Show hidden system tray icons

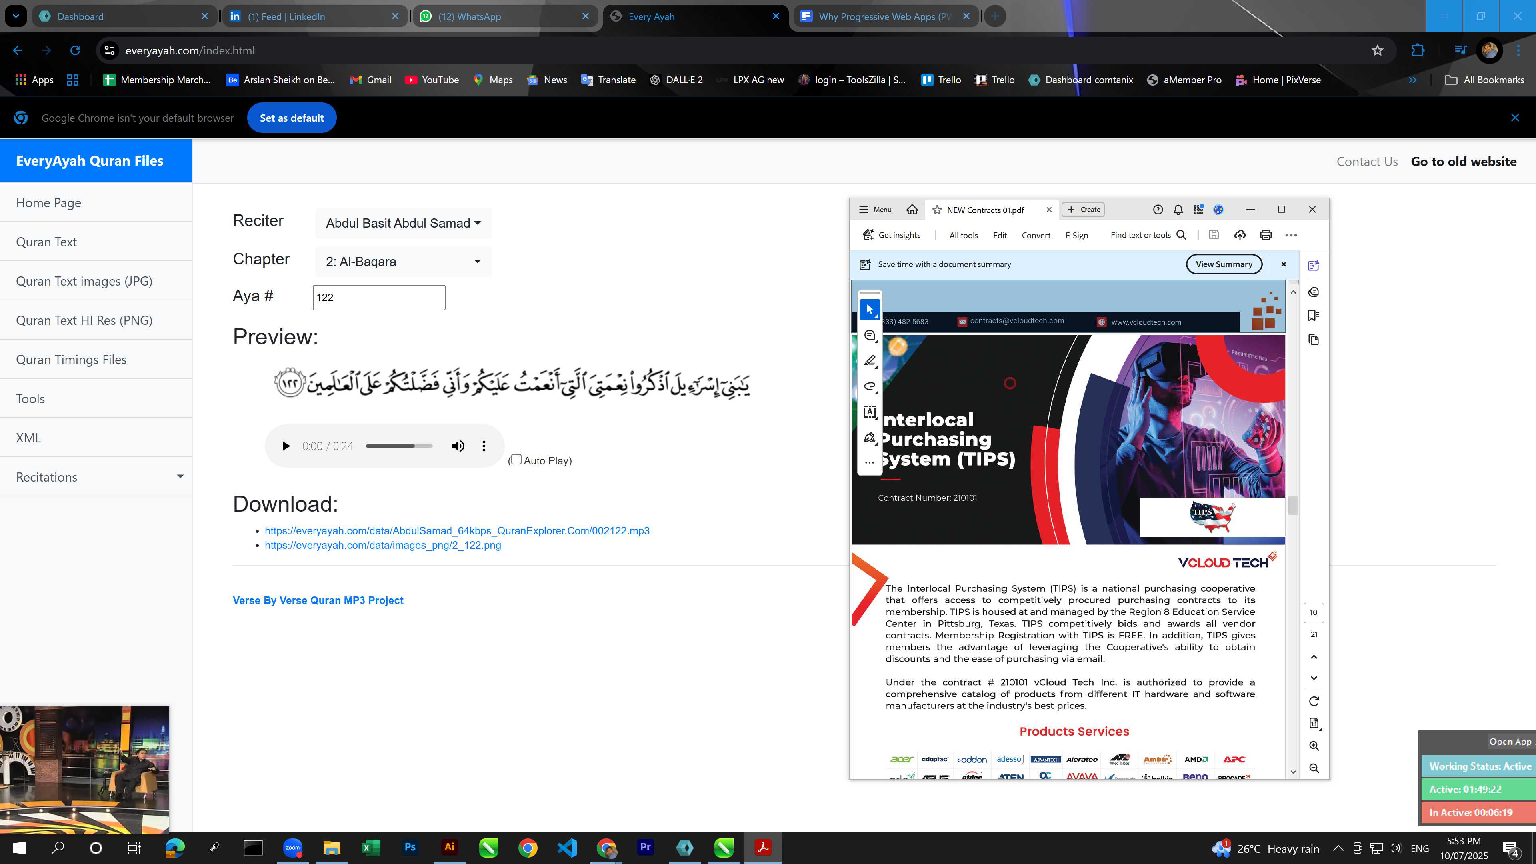(1338, 848)
